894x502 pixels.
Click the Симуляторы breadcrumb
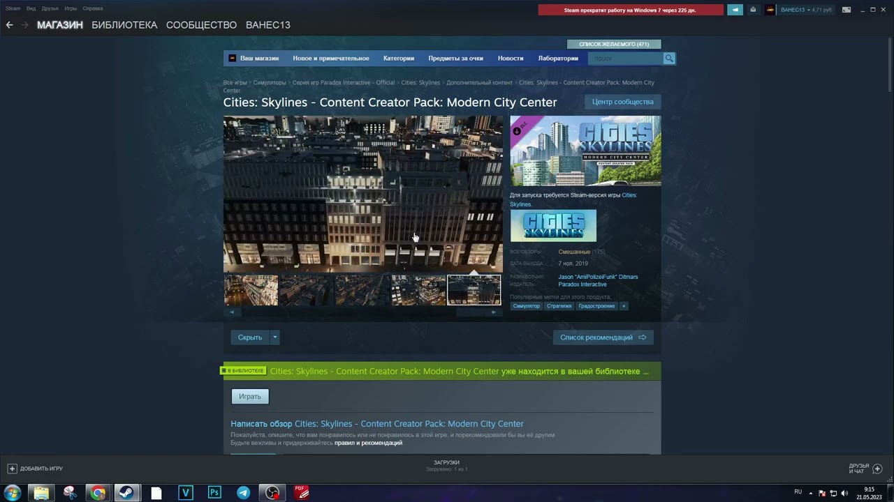point(270,83)
